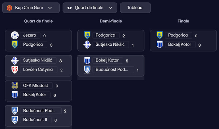This screenshot has height=129, width=219.
Task: Click the OFK Mladost team label
Action: tap(36, 86)
